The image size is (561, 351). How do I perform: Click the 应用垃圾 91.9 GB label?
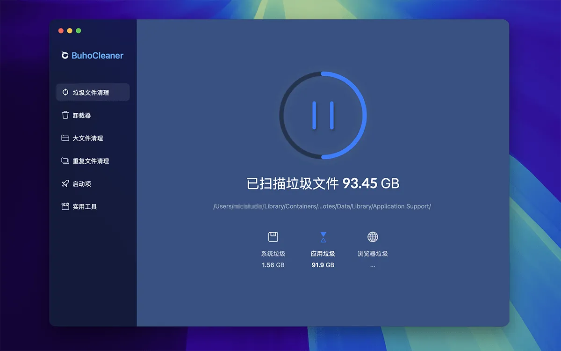(323, 259)
